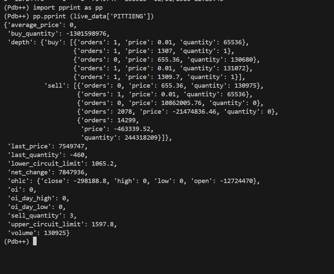This screenshot has width=334, height=274.
Task: Click the ohlc close value -298188.8
Action: [x=90, y=181]
